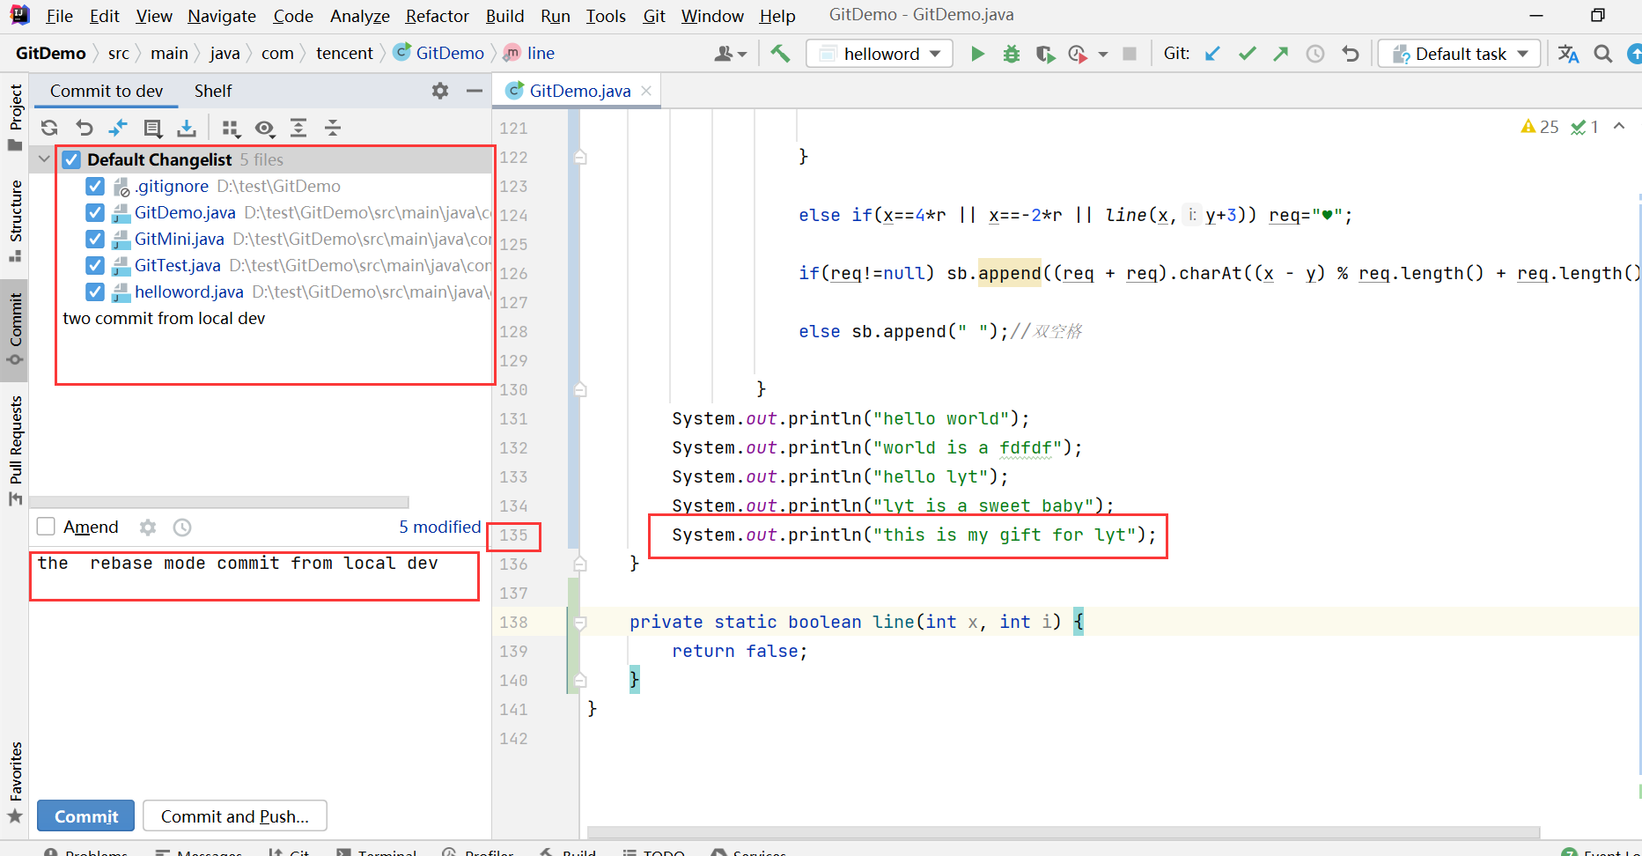Uncheck the GitTest.java file checkbox

pyautogui.click(x=95, y=265)
